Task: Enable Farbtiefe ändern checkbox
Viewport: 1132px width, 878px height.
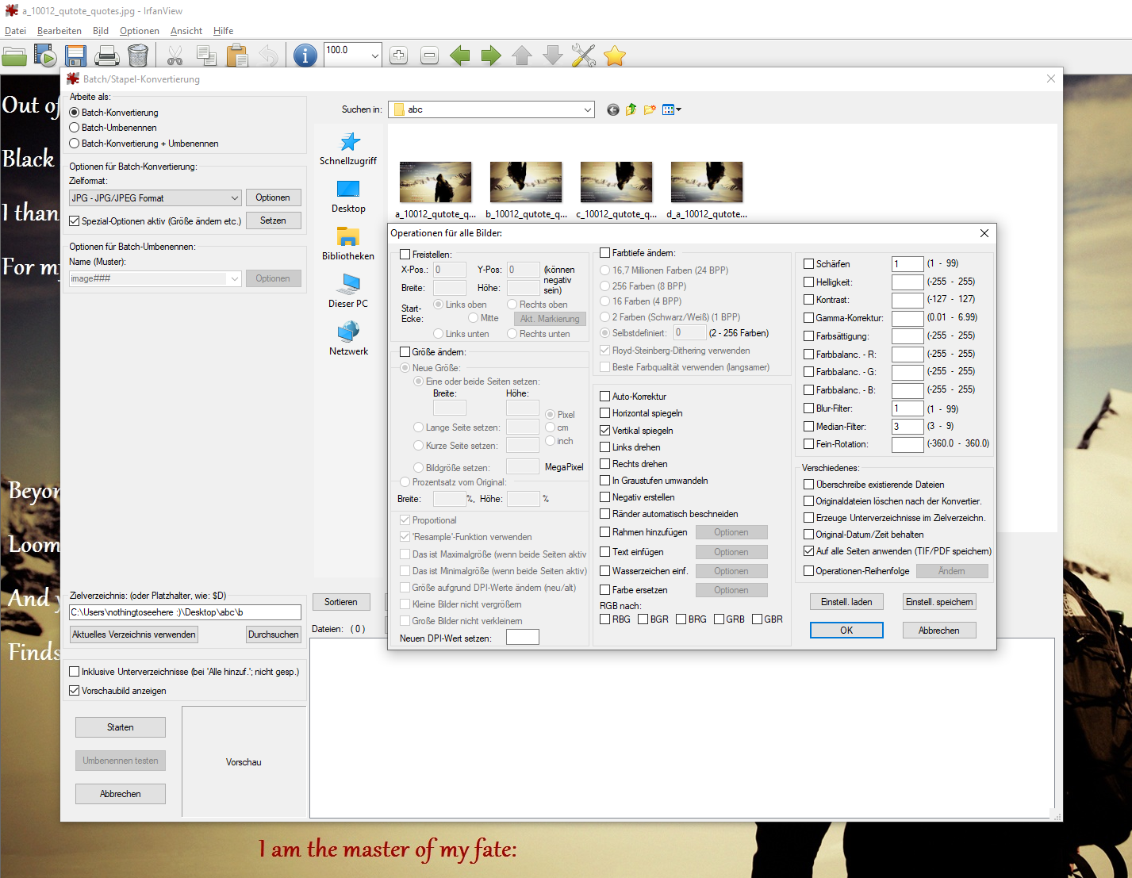Action: (x=605, y=253)
